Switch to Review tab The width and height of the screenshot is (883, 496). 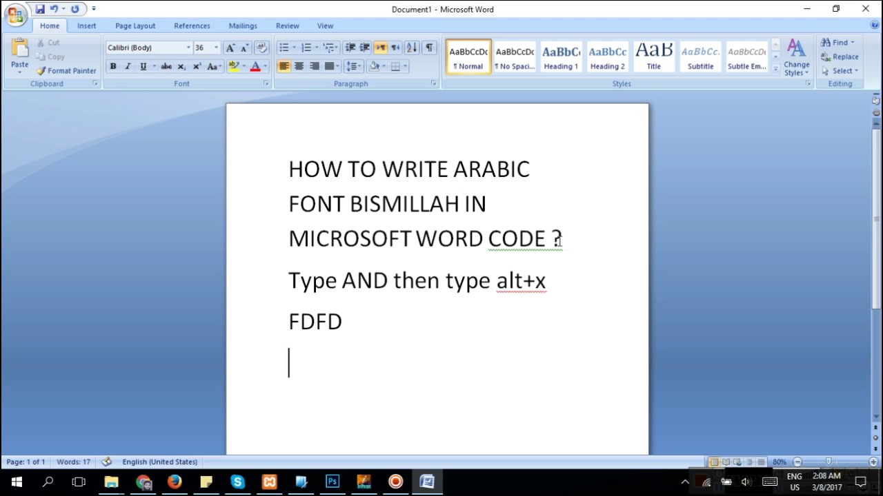(288, 25)
